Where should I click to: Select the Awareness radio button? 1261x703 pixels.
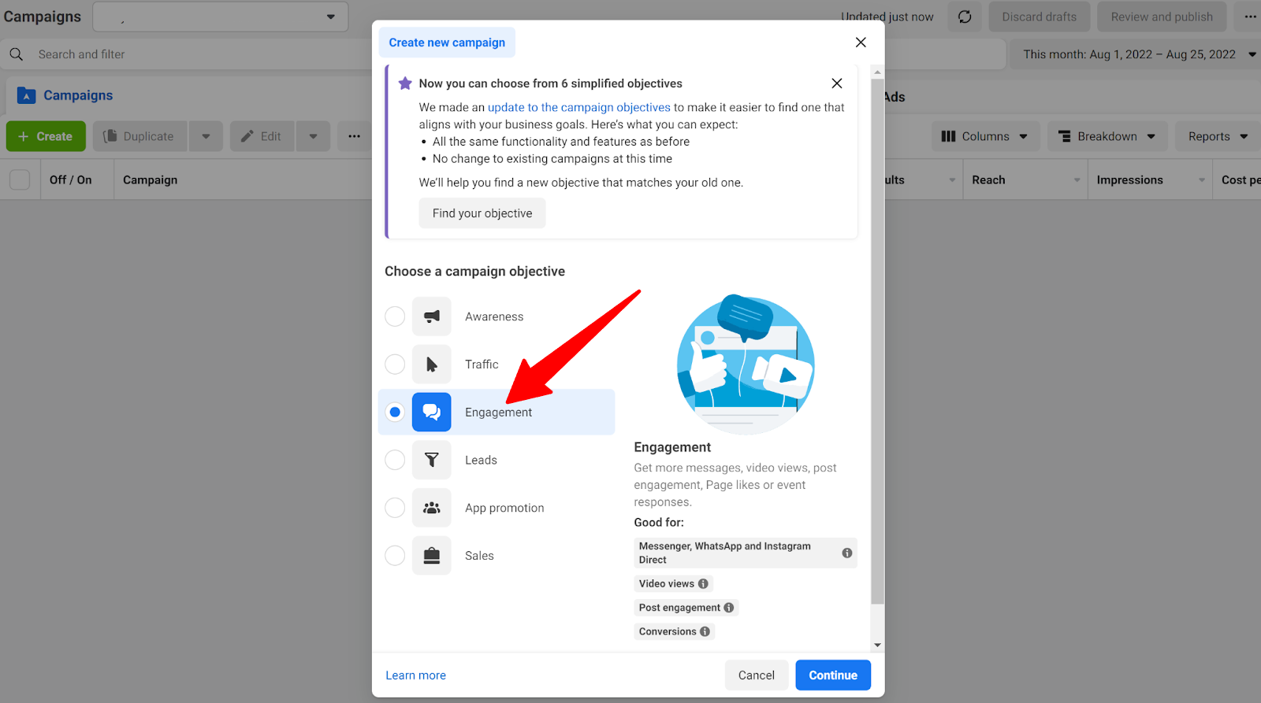[x=395, y=316]
